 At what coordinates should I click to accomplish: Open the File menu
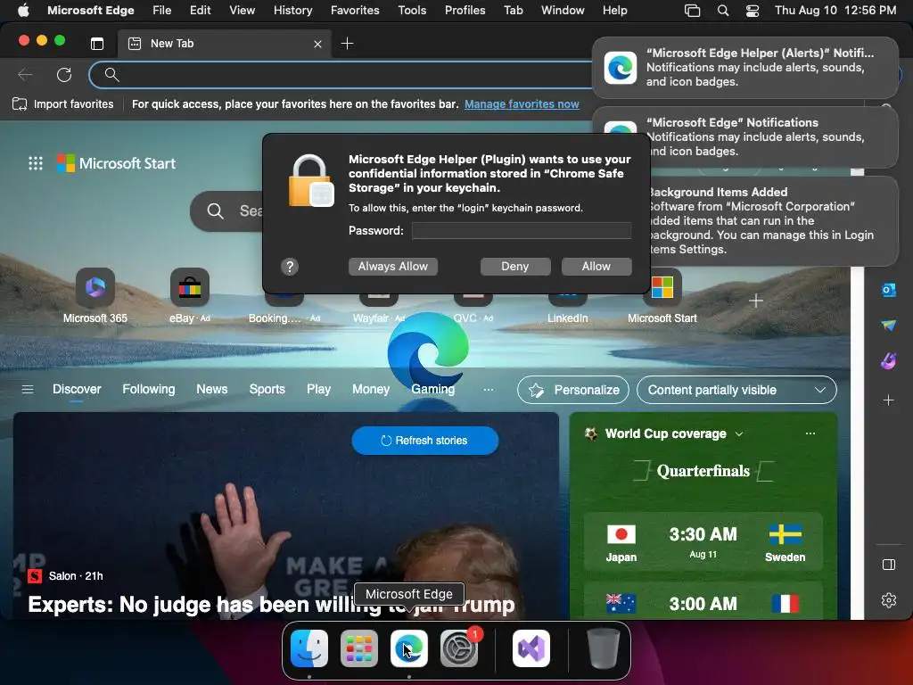click(162, 10)
